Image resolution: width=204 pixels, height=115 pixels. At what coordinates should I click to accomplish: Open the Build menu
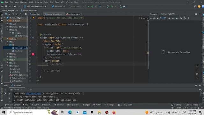[x=46, y=2]
